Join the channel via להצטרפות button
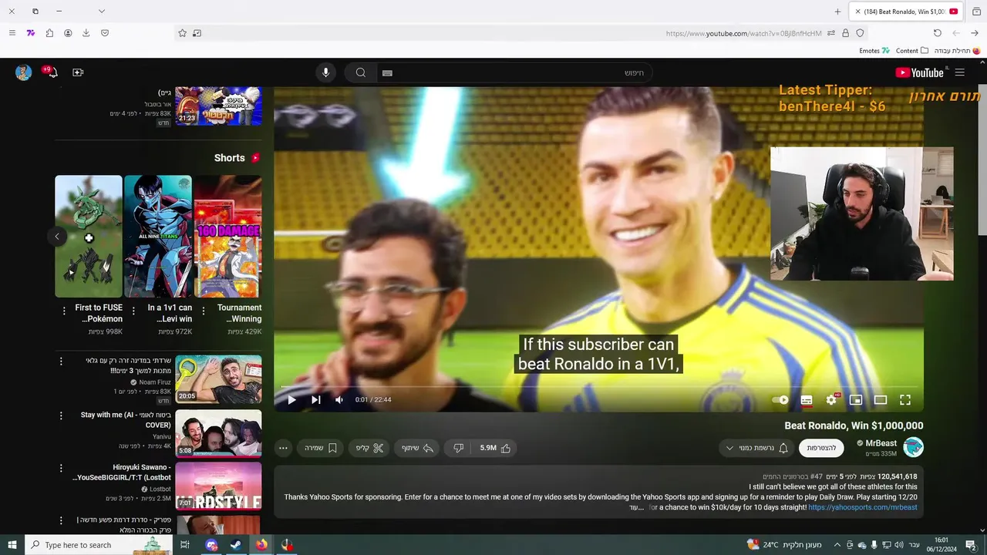987x555 pixels. point(821,448)
